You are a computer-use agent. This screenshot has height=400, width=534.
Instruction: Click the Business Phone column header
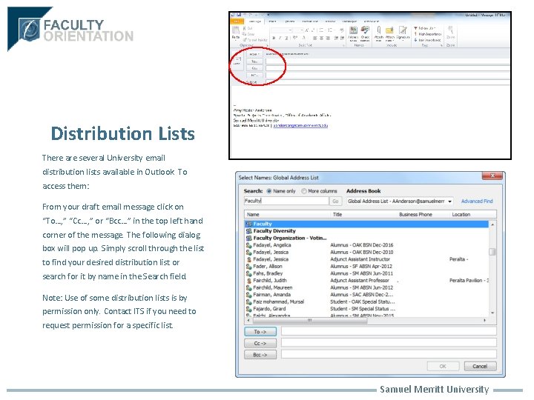point(423,215)
